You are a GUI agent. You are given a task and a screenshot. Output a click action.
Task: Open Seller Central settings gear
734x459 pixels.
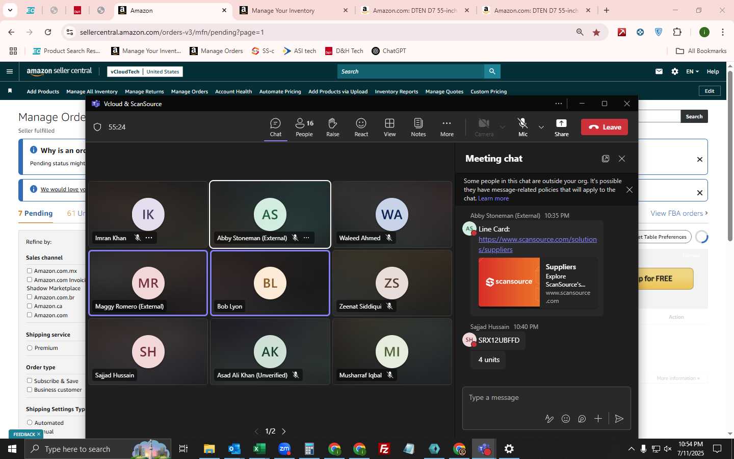click(x=675, y=71)
